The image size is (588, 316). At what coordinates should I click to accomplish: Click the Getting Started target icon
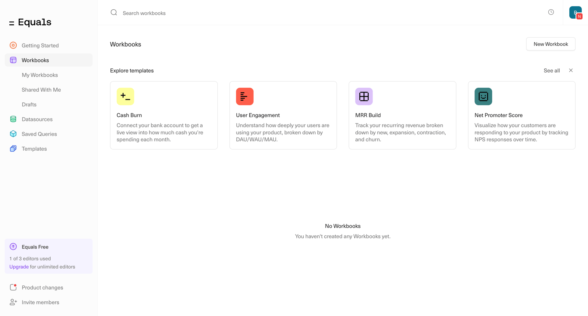13,45
